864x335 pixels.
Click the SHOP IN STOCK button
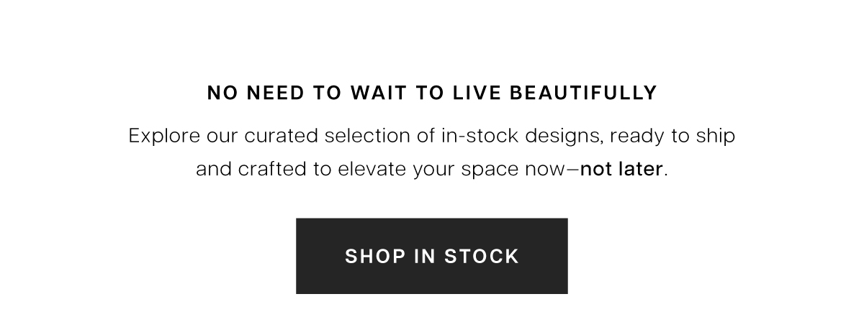click(432, 256)
